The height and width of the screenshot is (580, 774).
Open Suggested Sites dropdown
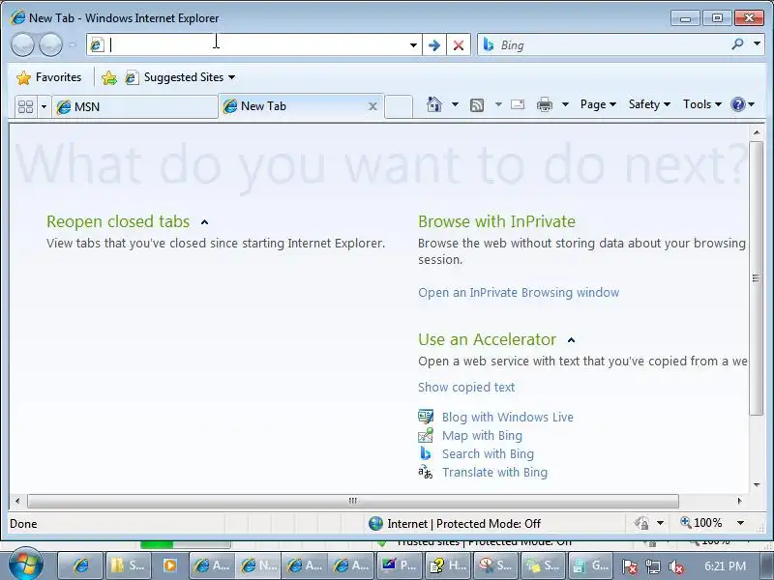tap(181, 77)
